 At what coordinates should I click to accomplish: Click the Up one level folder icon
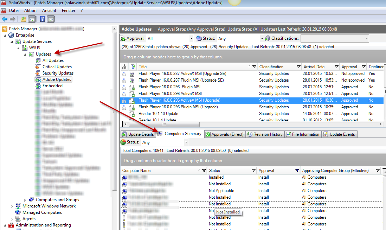(x=24, y=19)
